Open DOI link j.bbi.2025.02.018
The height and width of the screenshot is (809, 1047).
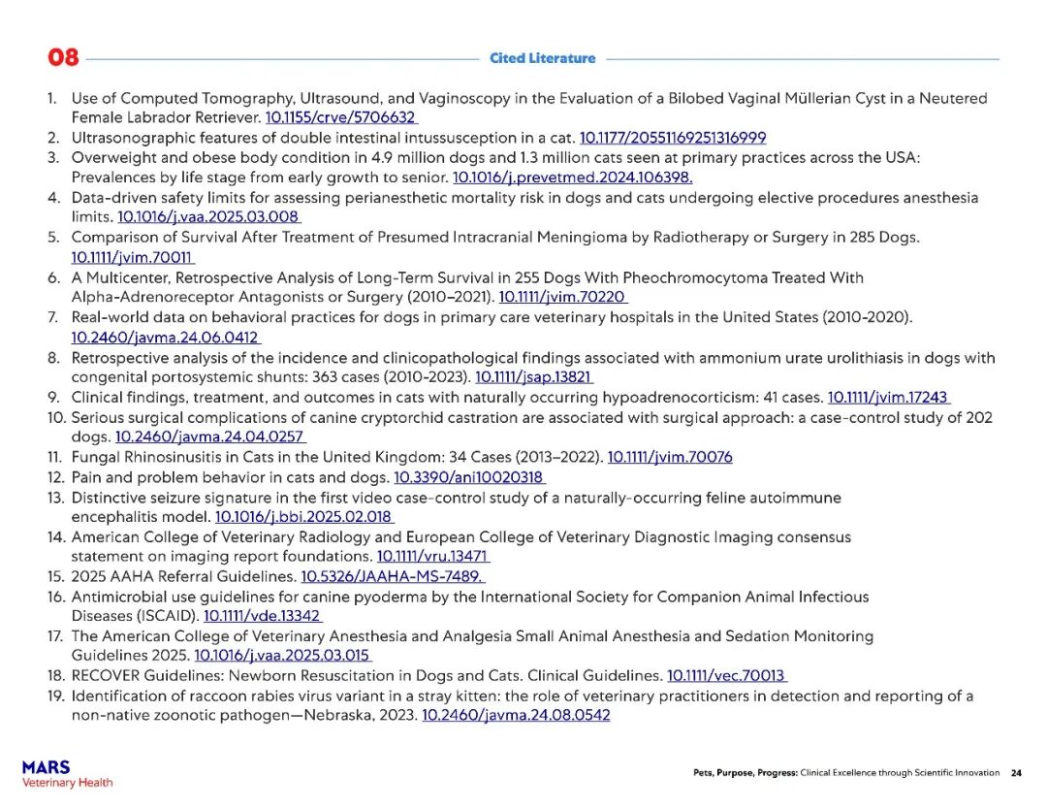[x=303, y=517]
